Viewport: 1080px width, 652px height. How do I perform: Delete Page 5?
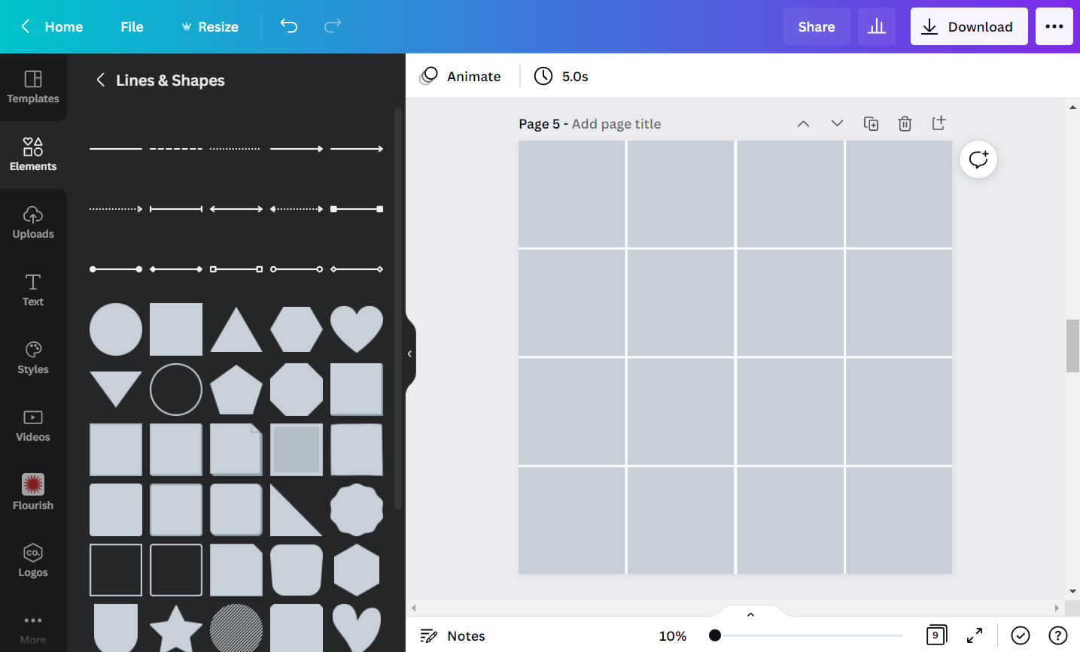905,123
